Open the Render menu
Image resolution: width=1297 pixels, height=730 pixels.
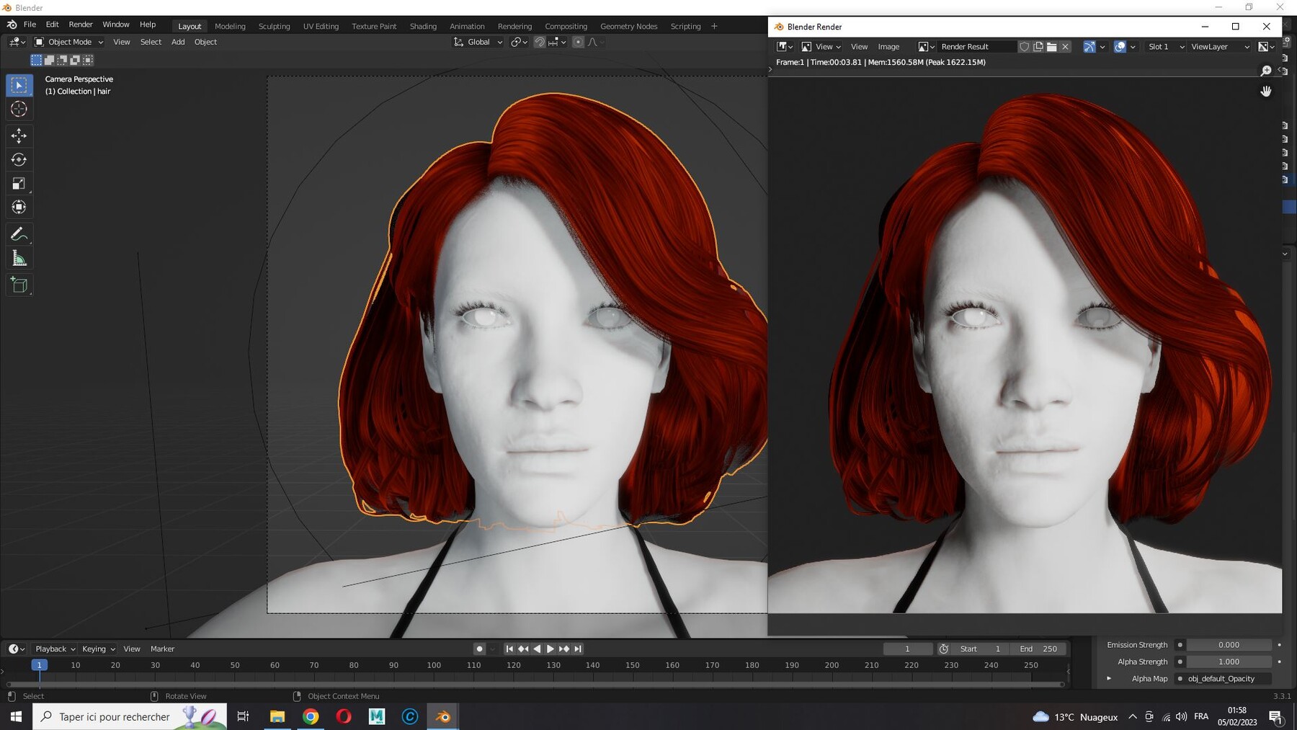point(81,25)
